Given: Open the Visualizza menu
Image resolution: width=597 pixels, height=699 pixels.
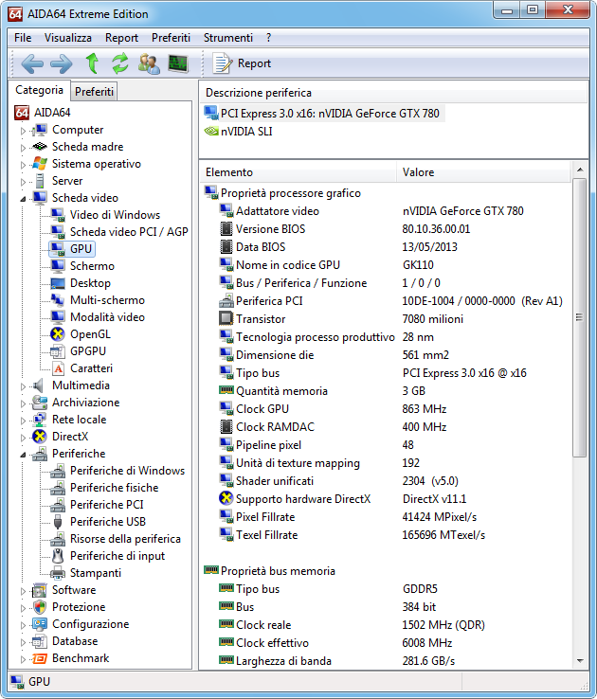Looking at the screenshot, I should (68, 38).
